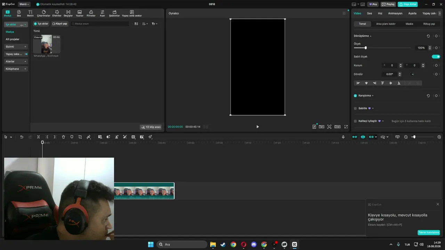The width and height of the screenshot is (445, 250).
Task: Enable the Kaliteyi iyileştir checkbox
Action: 355,121
